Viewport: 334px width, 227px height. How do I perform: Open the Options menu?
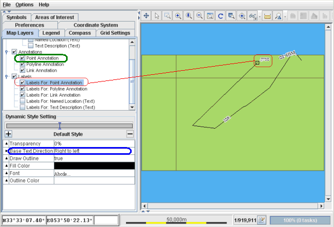24,4
